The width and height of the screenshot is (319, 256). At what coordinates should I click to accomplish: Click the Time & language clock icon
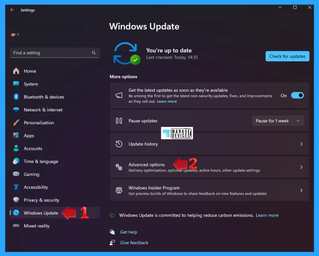pos(16,161)
